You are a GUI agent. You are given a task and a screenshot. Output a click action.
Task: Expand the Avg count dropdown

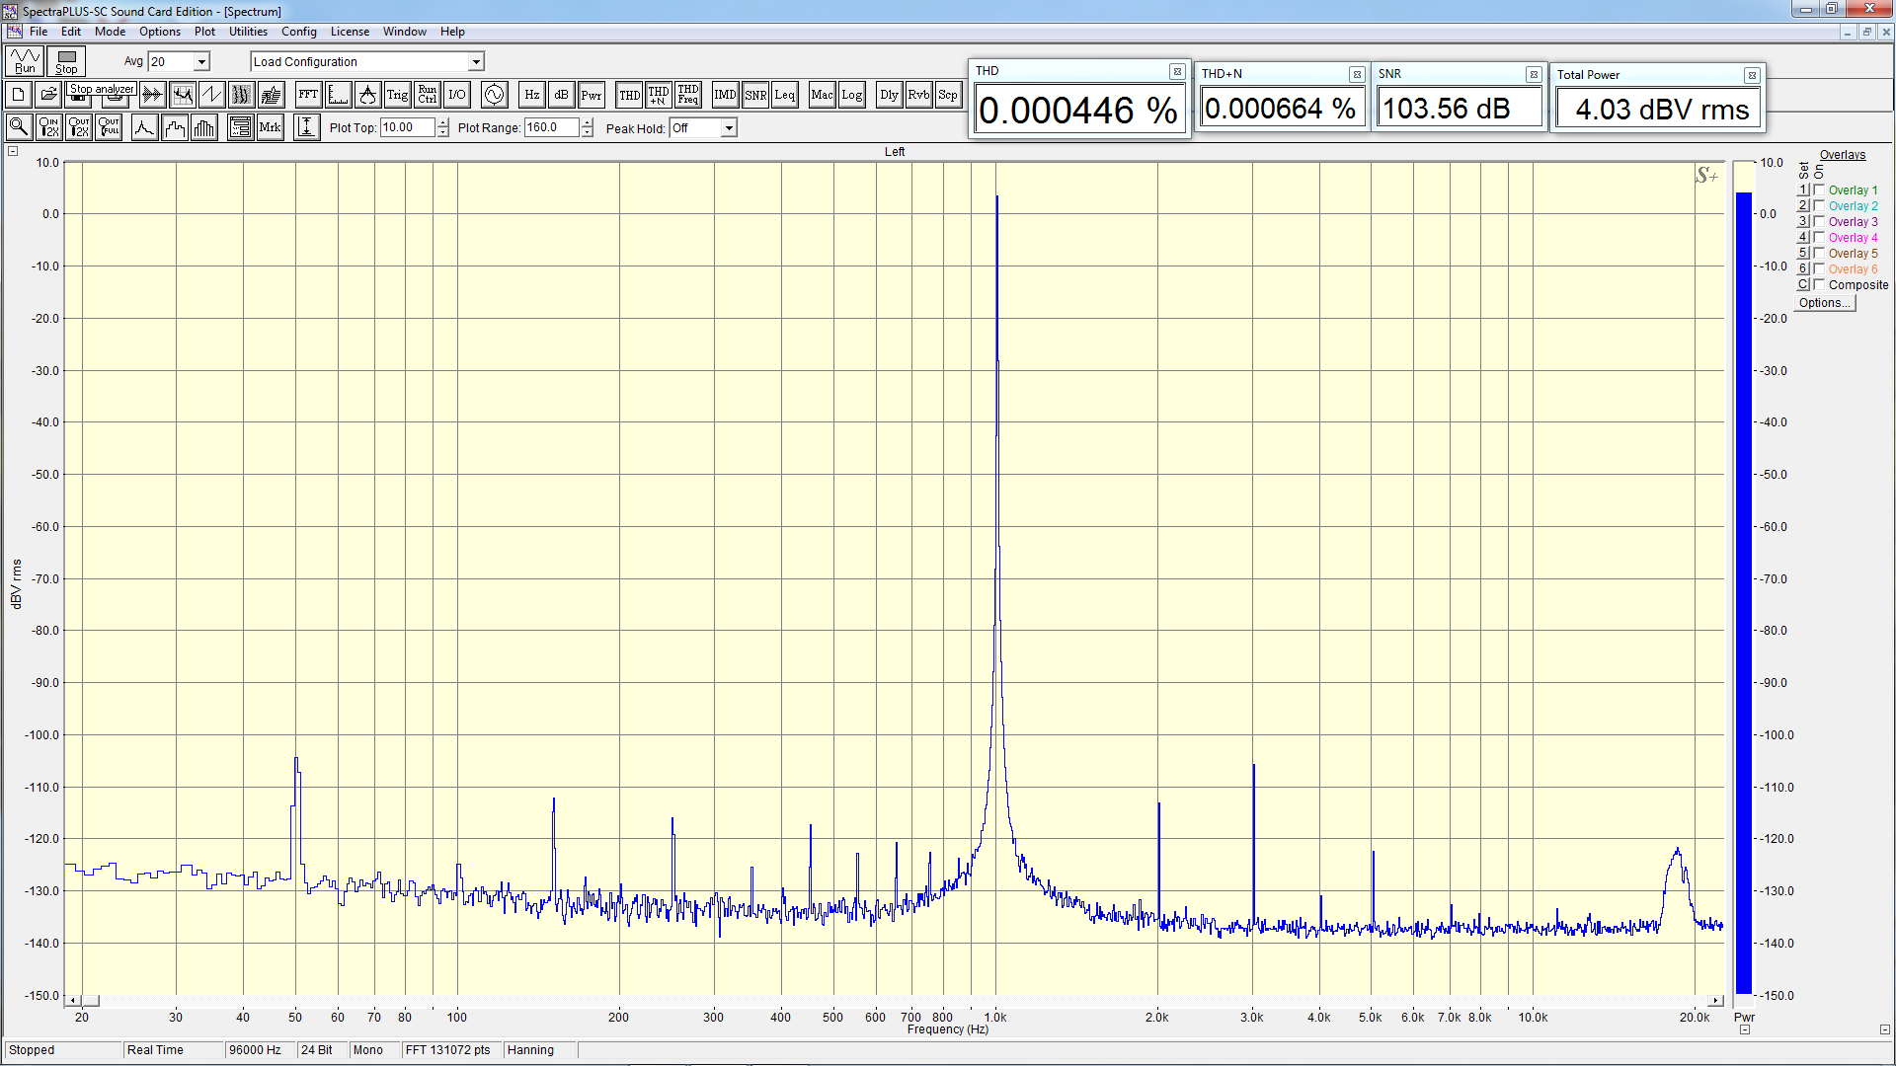pos(201,62)
